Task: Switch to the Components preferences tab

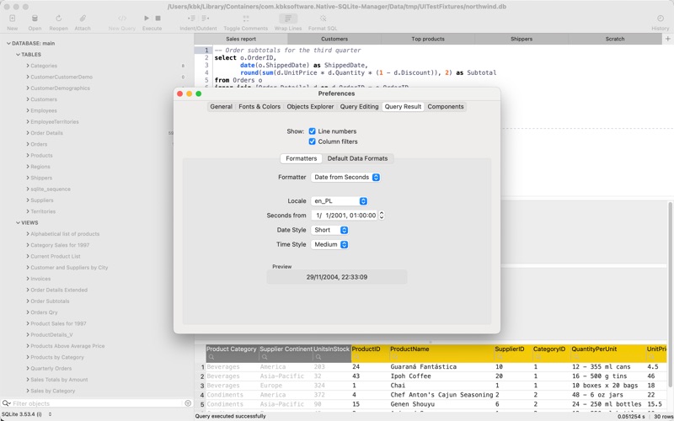Action: coord(446,107)
